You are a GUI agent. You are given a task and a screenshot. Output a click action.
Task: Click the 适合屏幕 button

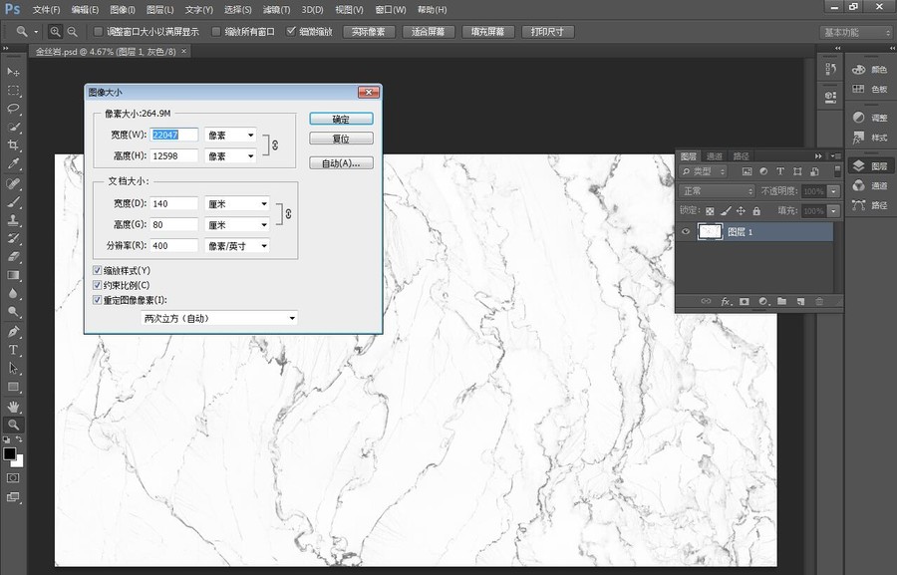428,32
